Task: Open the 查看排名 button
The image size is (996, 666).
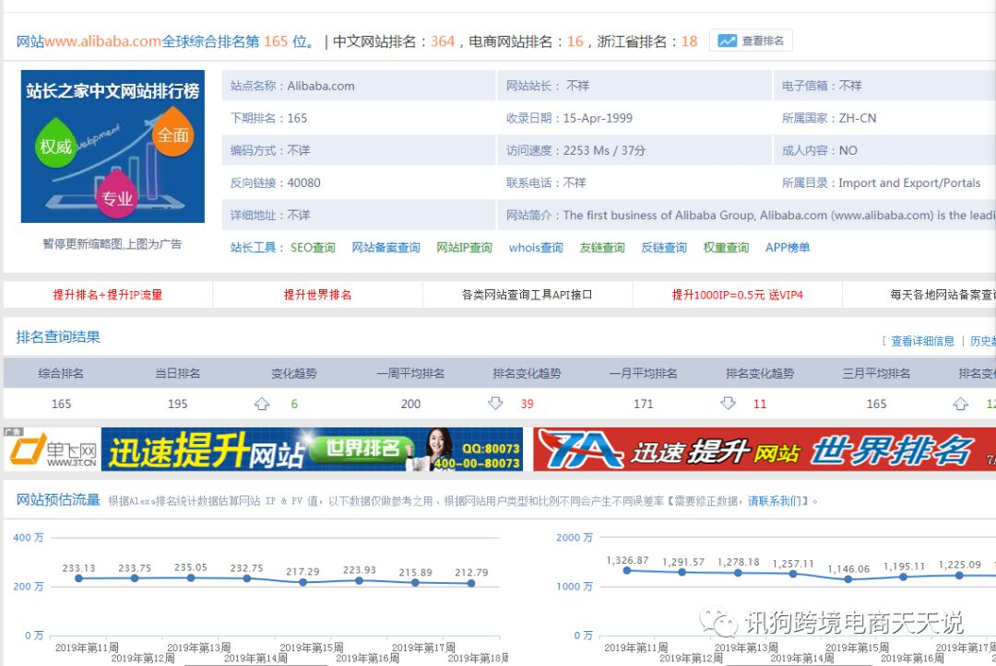Action: [x=751, y=41]
